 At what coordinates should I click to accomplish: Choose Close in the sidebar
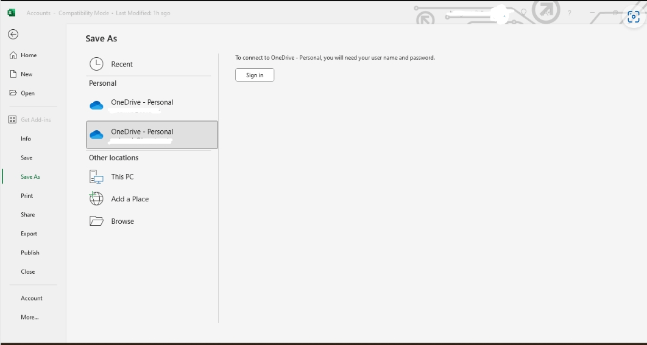27,271
